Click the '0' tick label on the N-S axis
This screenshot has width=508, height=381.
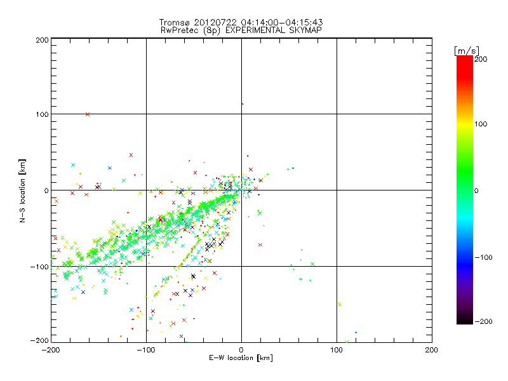pyautogui.click(x=46, y=190)
